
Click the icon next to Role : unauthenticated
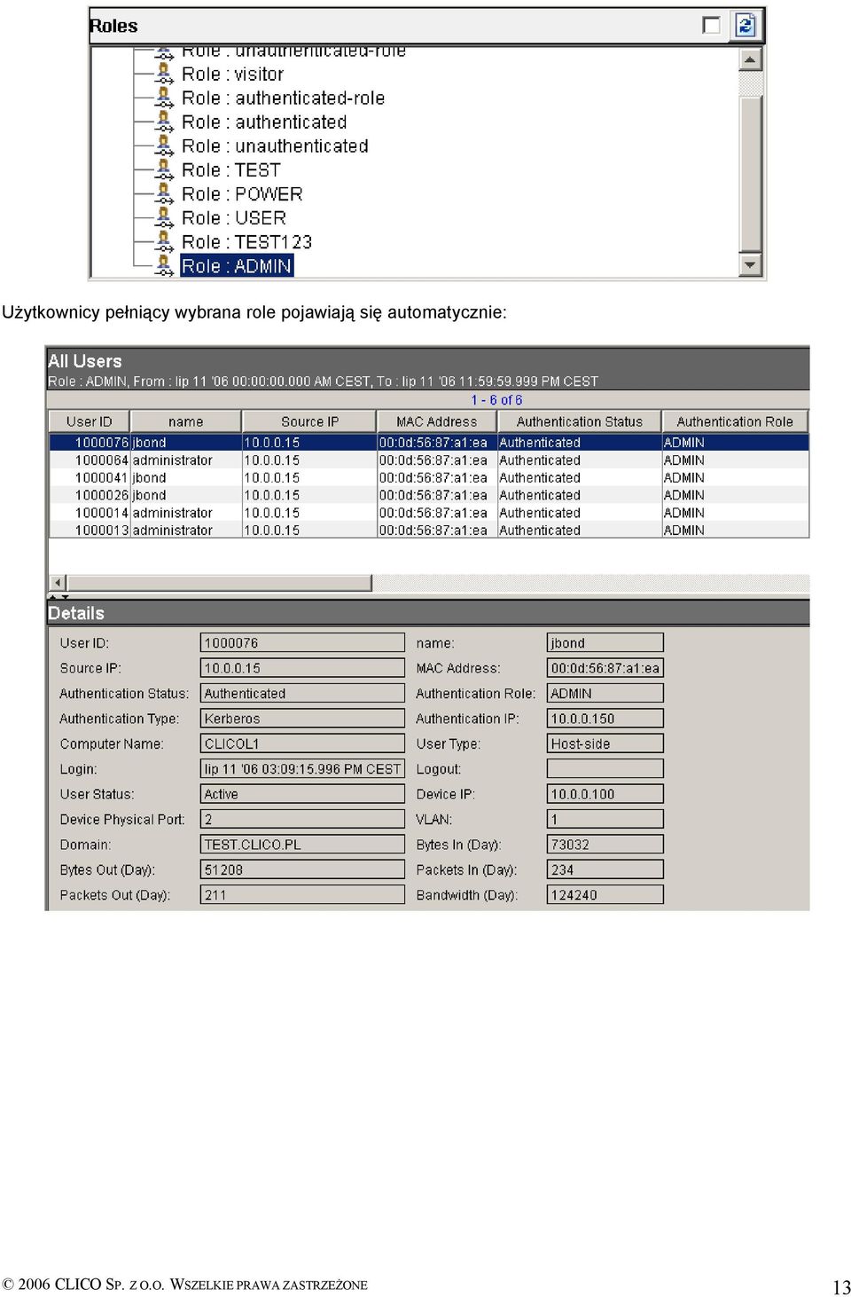click(x=164, y=145)
